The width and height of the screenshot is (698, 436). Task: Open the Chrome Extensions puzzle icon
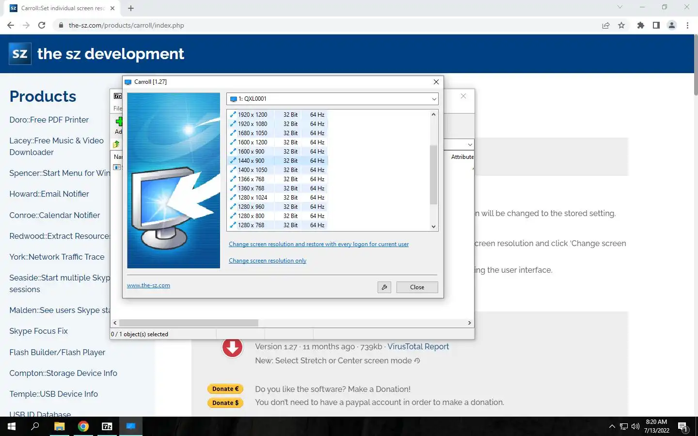pos(641,25)
